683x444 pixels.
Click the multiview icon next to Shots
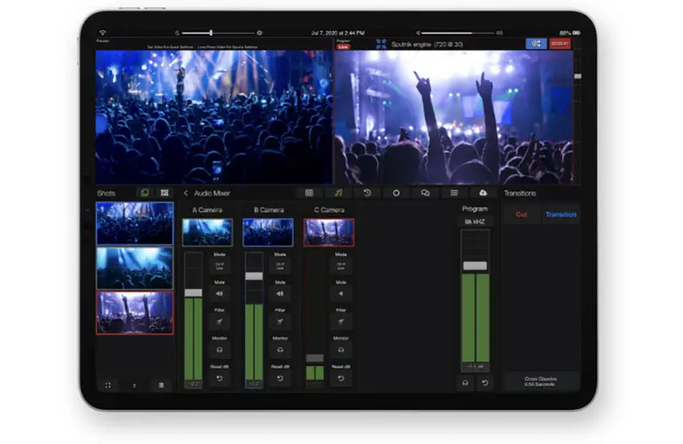164,193
